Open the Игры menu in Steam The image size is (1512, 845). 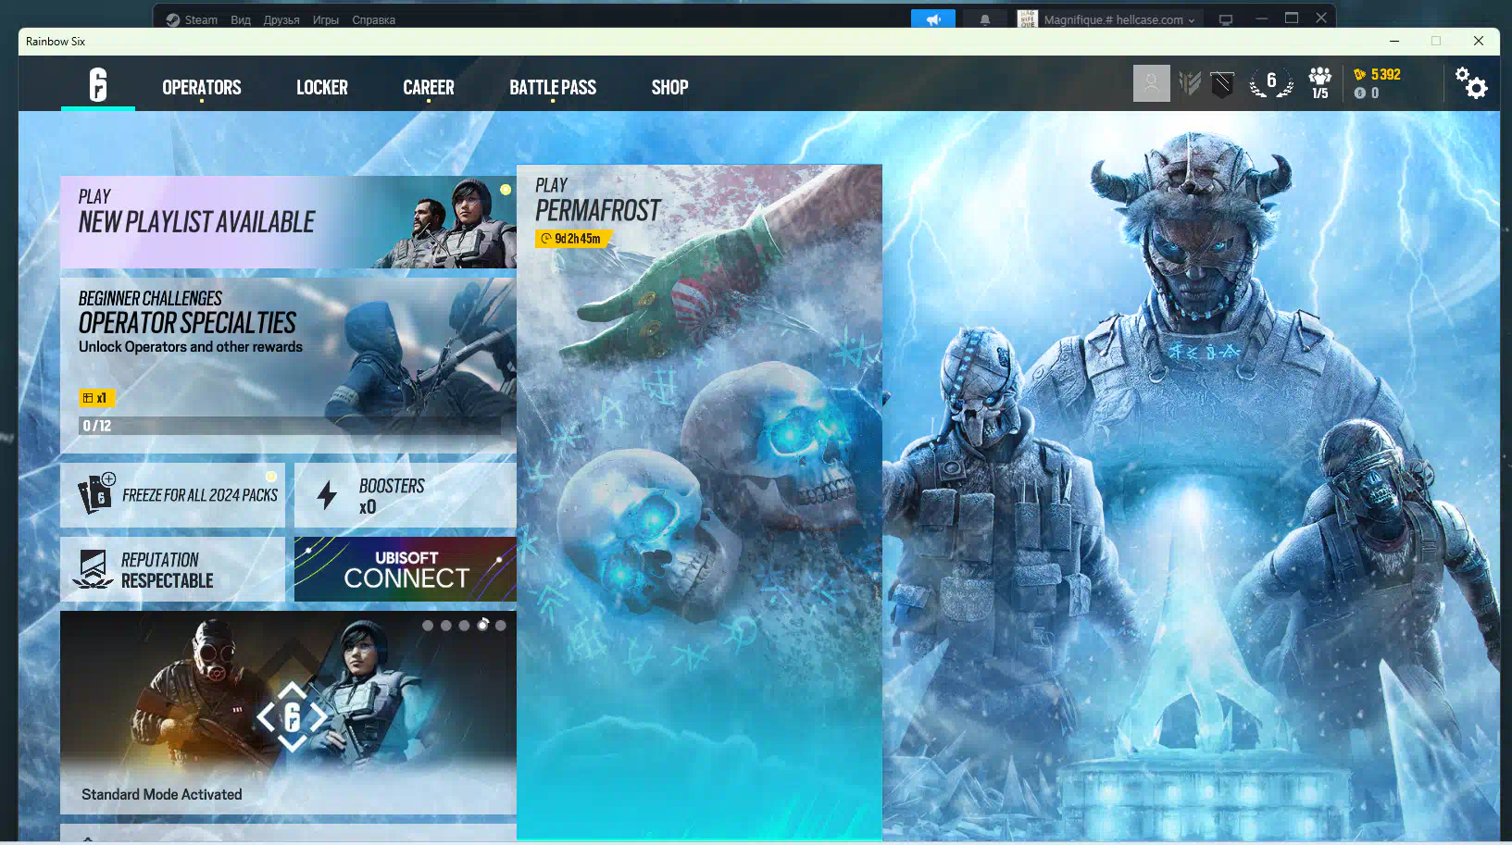tap(326, 19)
